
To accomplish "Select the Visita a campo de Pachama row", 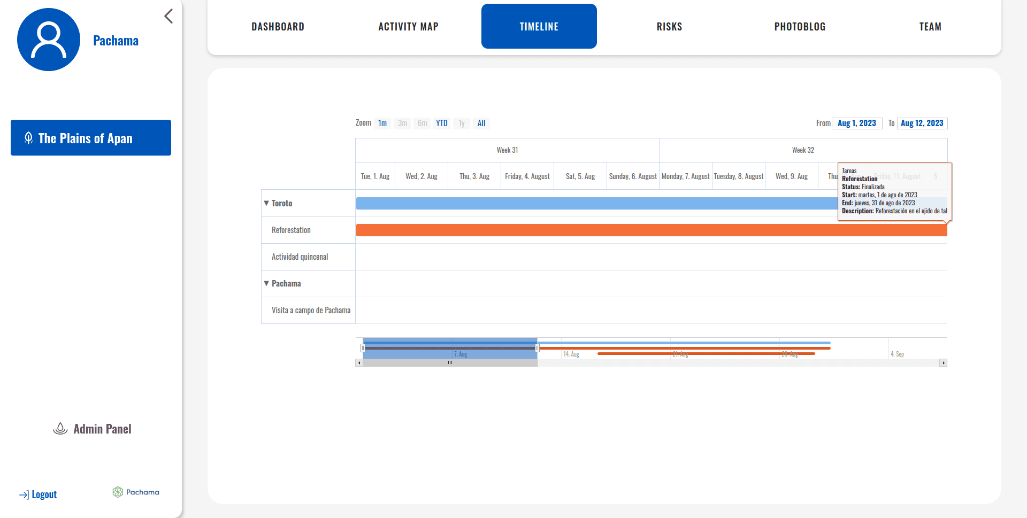I will coord(308,310).
